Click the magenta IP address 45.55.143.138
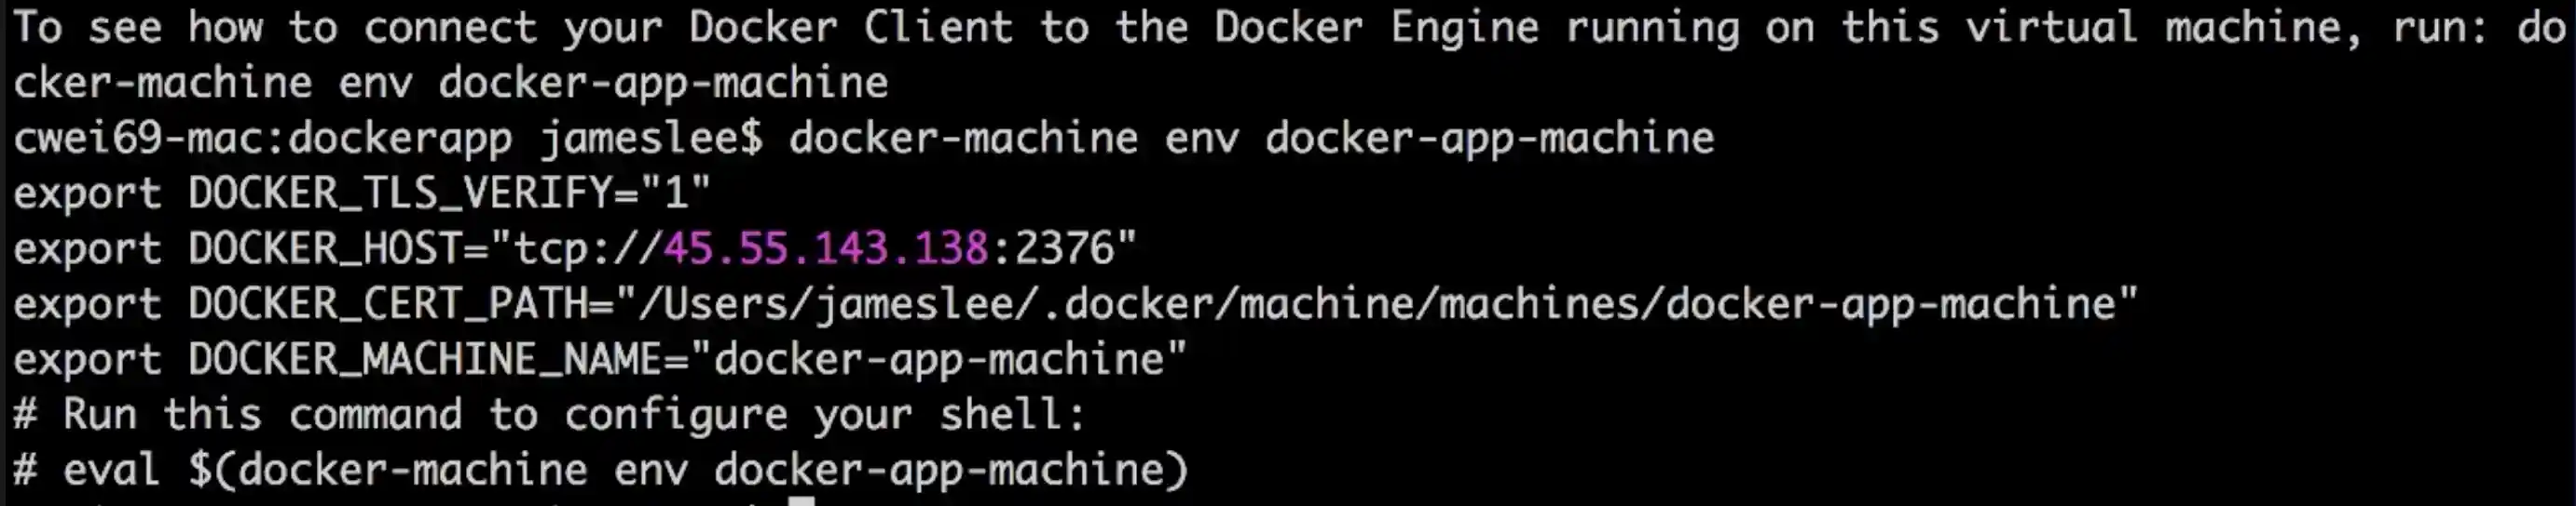 [x=825, y=248]
